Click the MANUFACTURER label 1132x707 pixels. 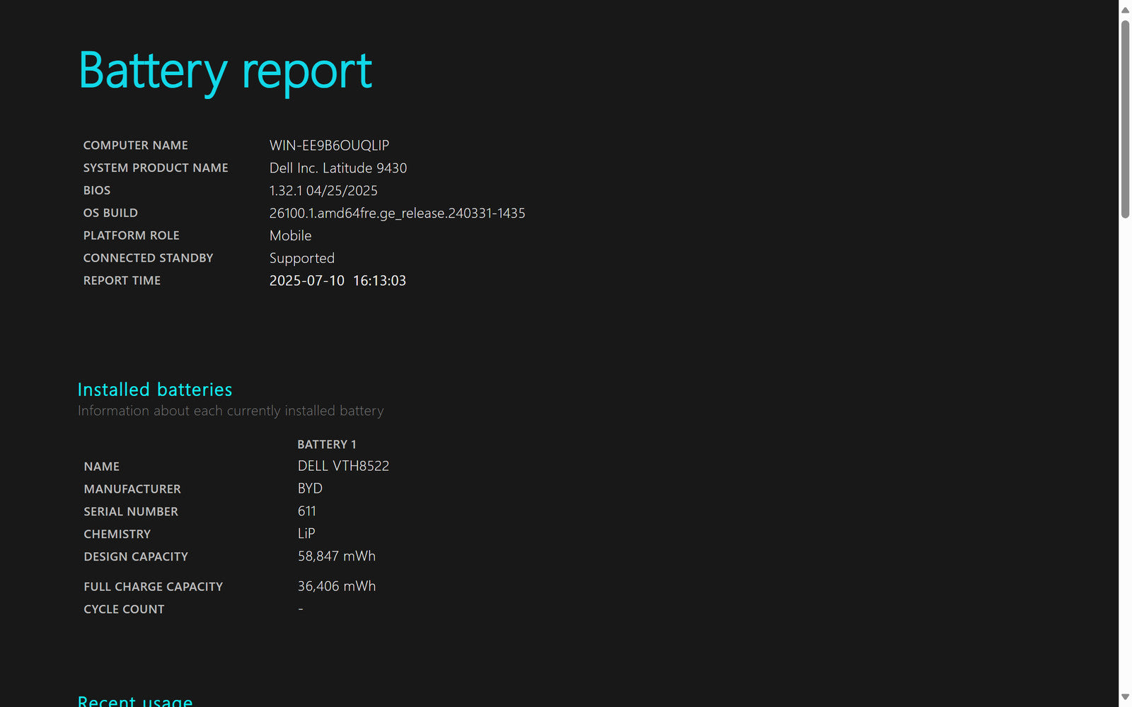click(132, 489)
